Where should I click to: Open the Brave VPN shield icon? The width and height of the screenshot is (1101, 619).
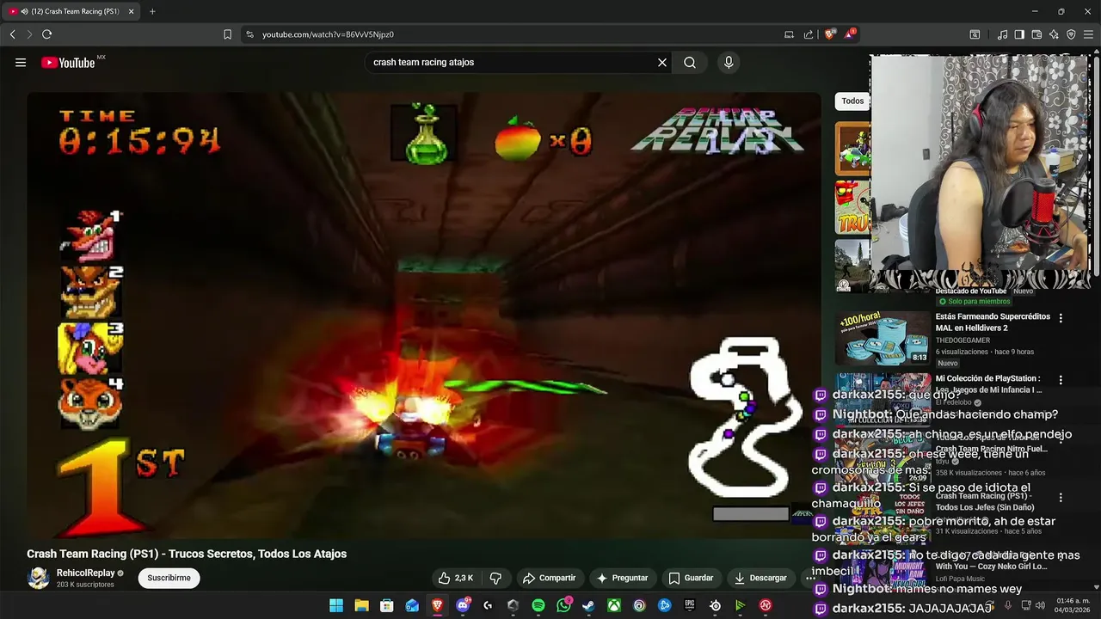[1071, 34]
